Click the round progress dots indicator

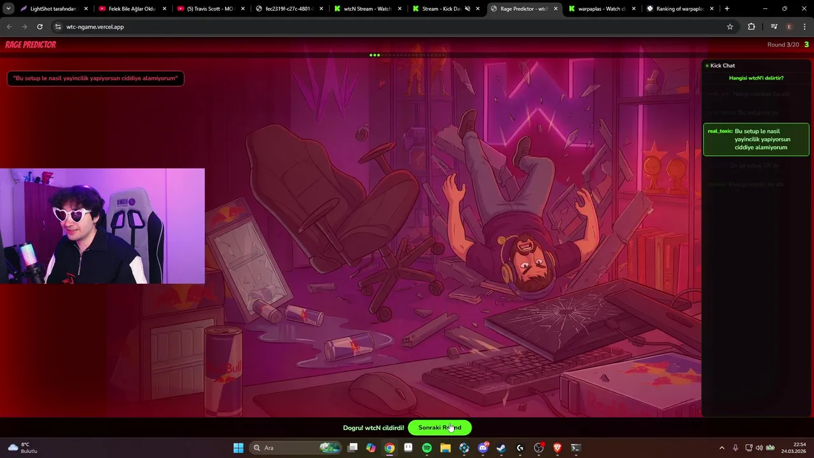point(407,55)
